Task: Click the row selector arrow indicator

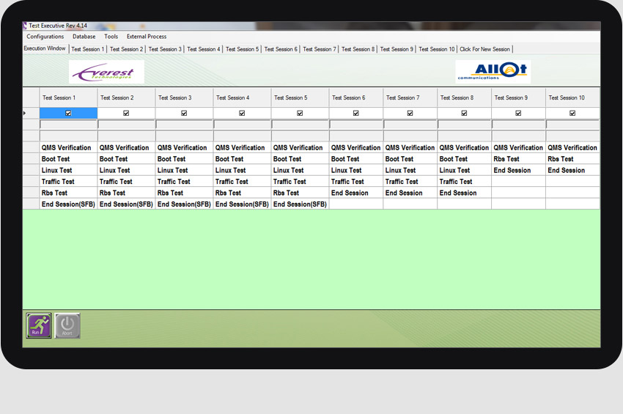Action: (x=25, y=114)
